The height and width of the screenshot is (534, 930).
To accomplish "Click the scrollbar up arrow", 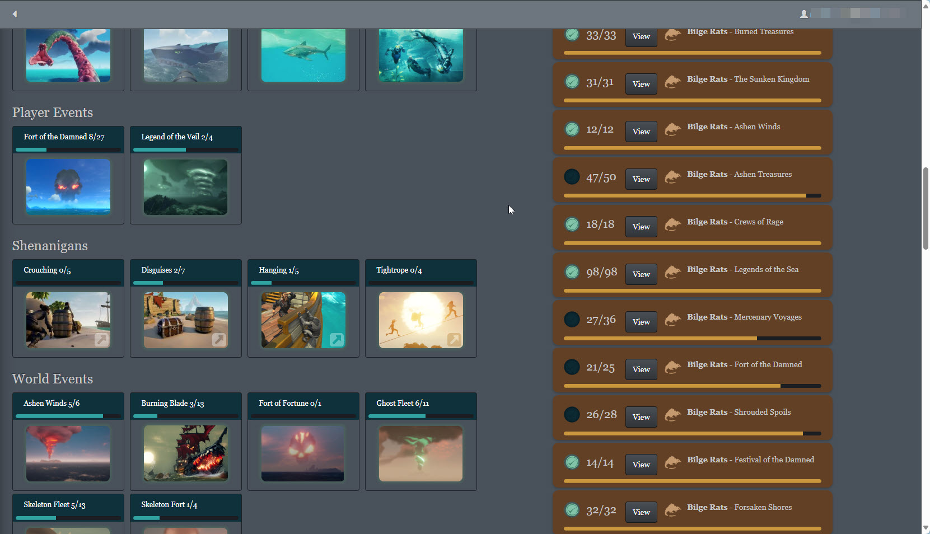I will [x=926, y=5].
